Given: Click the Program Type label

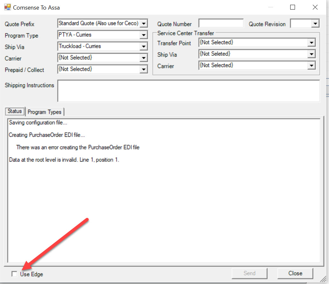Looking at the screenshot, I should point(21,36).
